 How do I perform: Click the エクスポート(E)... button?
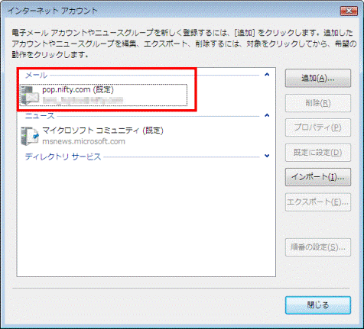click(x=318, y=202)
